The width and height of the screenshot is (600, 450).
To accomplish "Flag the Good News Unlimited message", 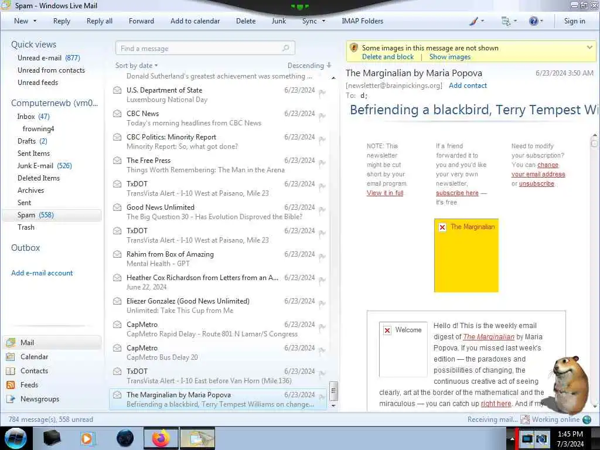I will tap(322, 210).
